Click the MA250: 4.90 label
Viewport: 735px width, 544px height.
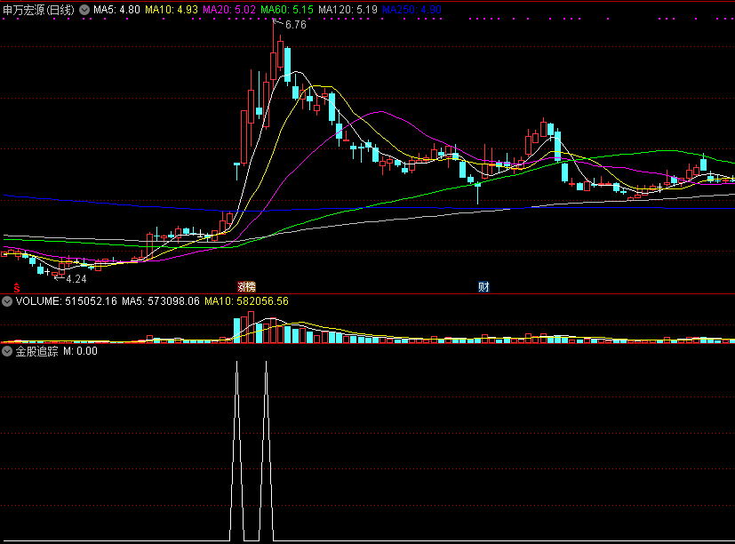pos(412,10)
